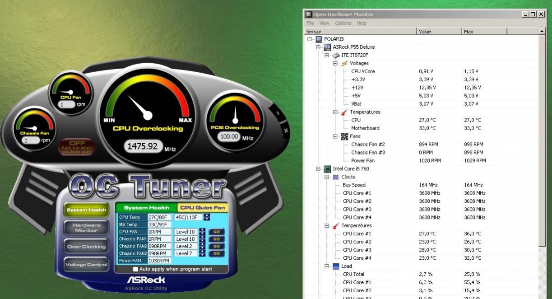
Task: Click the Load bar icon
Action: [x=336, y=266]
